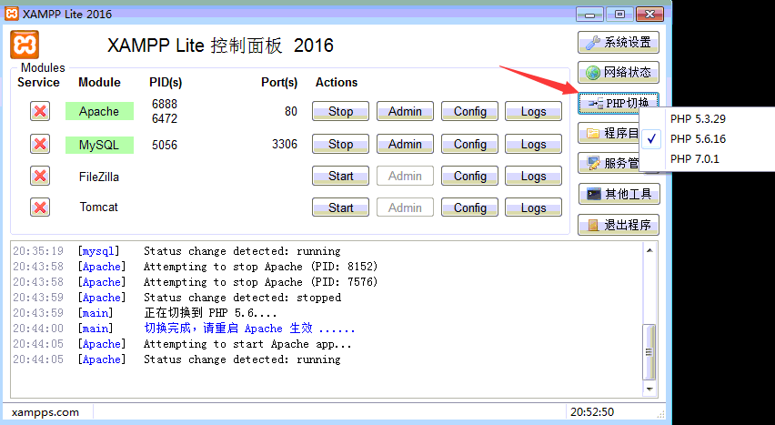Screen dimensions: 775x425
Task: Click the MySQL port 3306 value
Action: [285, 144]
